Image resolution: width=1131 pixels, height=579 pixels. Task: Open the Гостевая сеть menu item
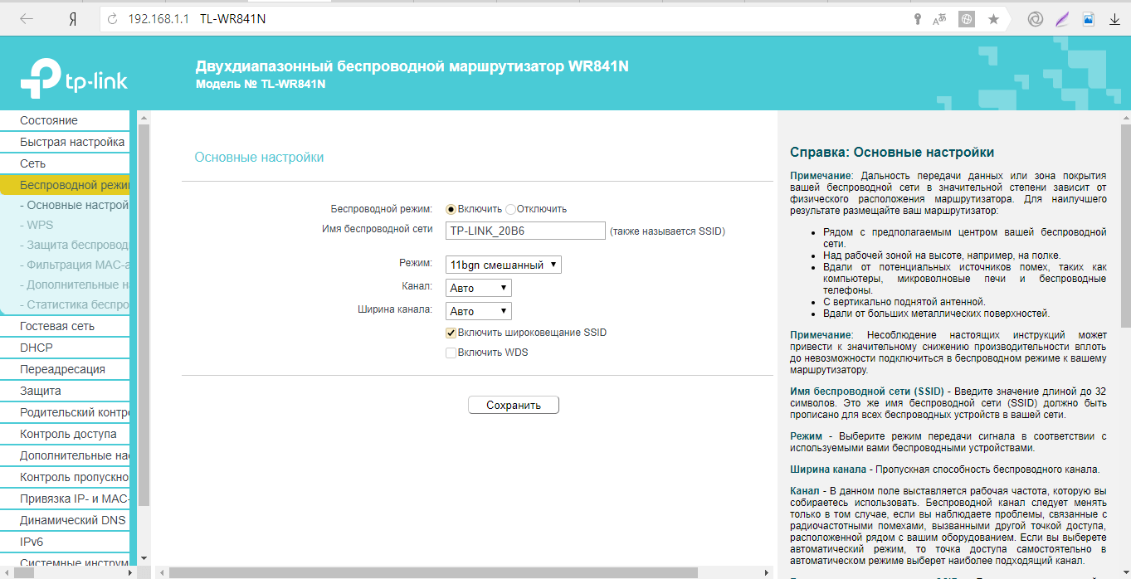click(65, 326)
